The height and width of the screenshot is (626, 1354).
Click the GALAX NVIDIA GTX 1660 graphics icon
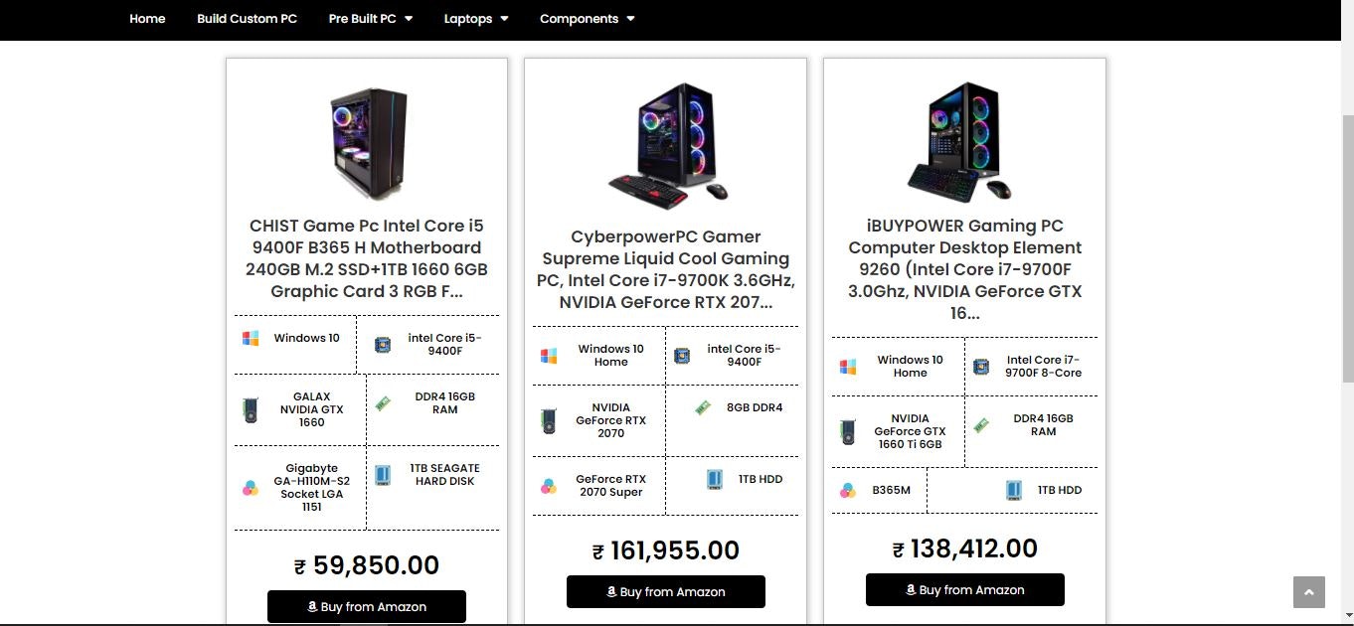coord(251,409)
